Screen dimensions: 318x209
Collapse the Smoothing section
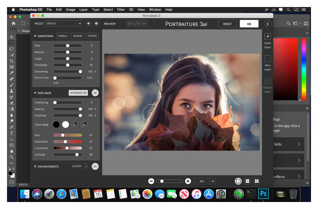tap(35, 36)
